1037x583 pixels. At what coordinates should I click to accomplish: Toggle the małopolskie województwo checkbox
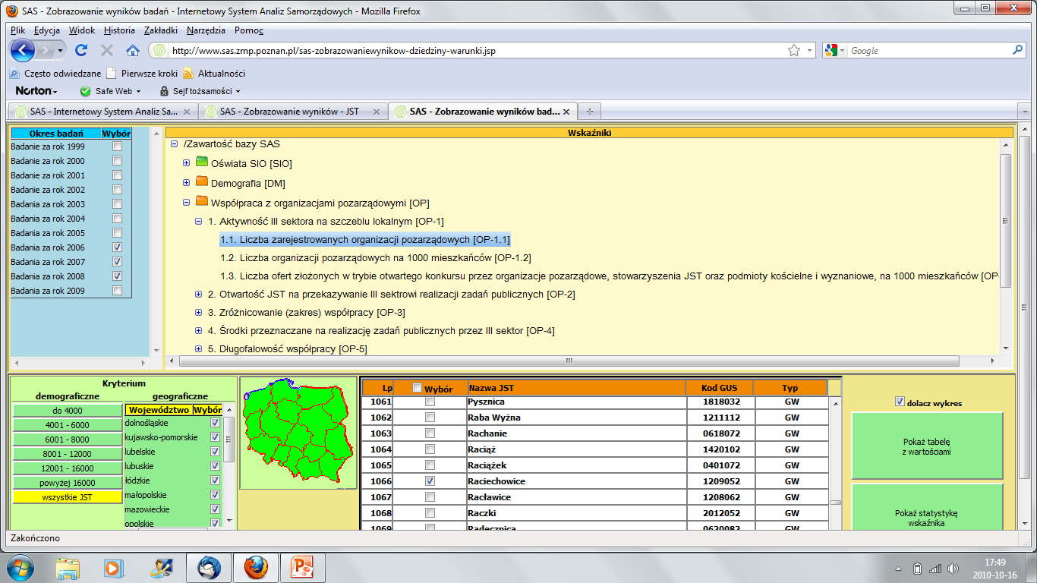tap(215, 495)
